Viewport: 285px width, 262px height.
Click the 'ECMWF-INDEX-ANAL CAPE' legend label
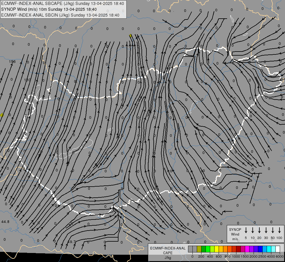(x=168, y=250)
